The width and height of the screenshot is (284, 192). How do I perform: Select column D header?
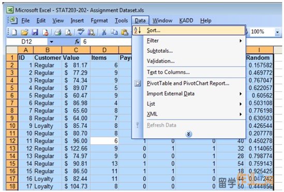pyautogui.click(x=104, y=50)
